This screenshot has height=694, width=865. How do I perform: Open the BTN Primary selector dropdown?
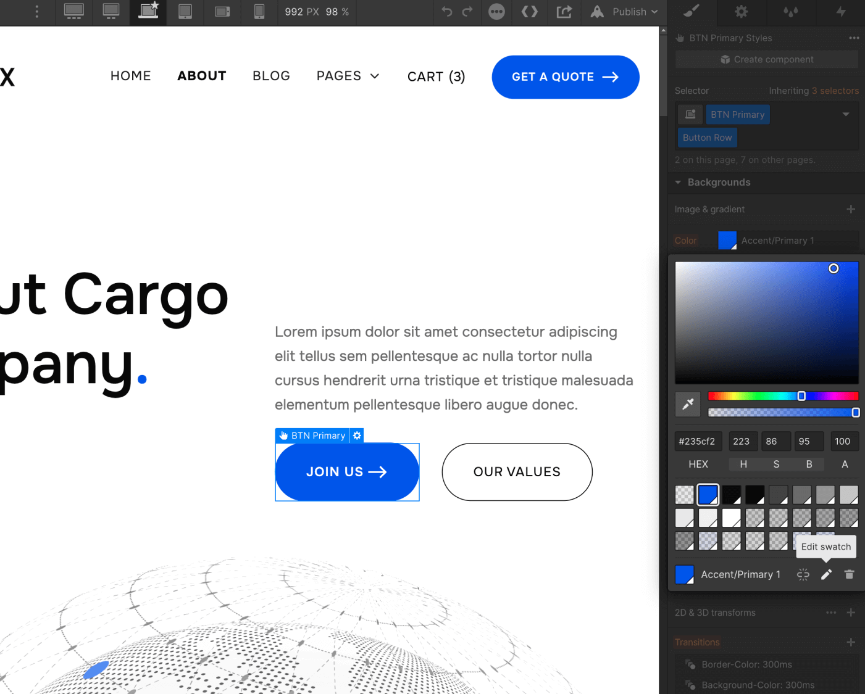[846, 114]
